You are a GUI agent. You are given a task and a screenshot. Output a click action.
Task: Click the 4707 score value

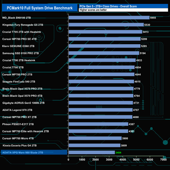(136, 110)
